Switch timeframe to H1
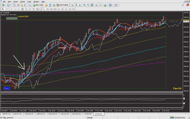190x119 pixels. (x=59, y=9)
